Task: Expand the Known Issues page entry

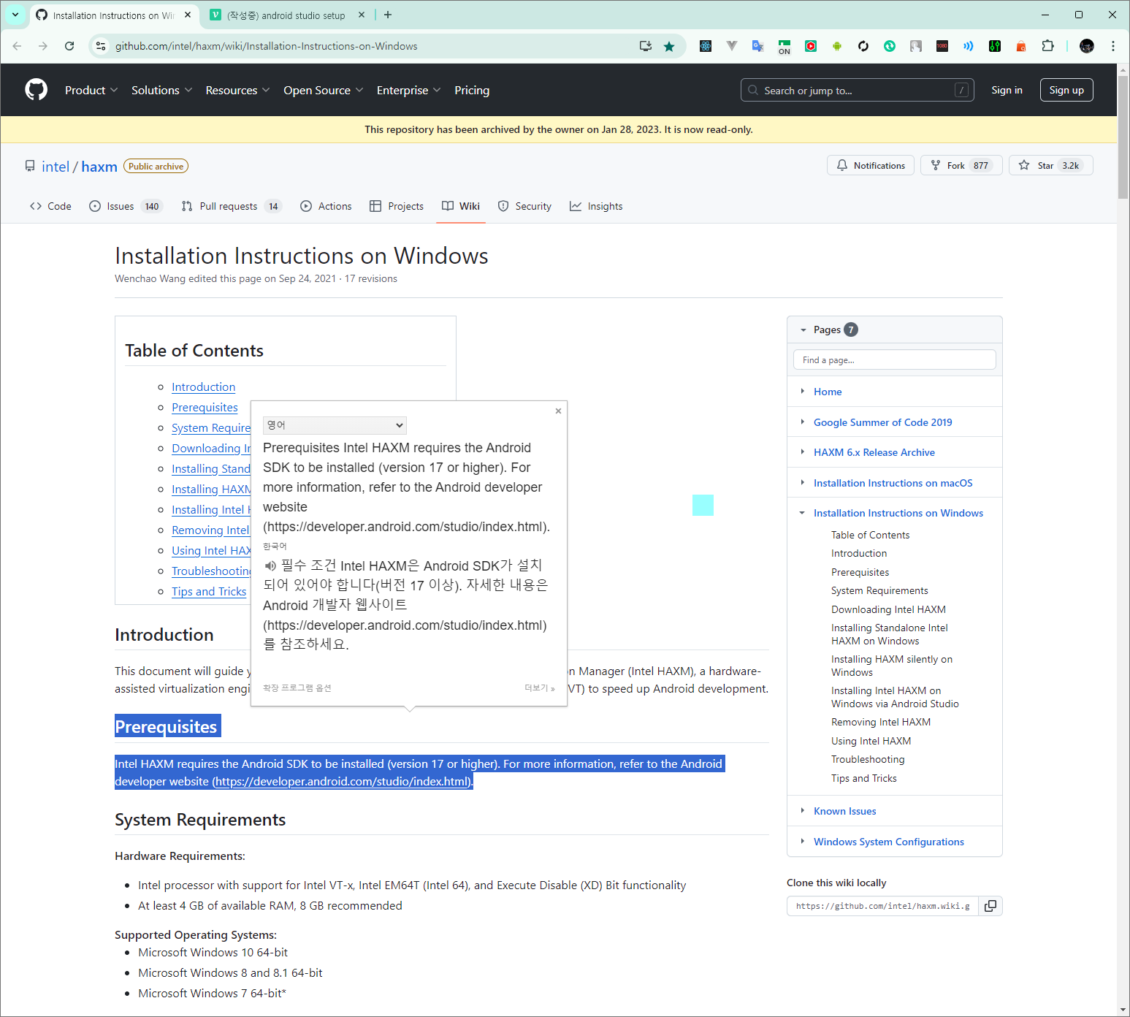Action: pyautogui.click(x=802, y=811)
